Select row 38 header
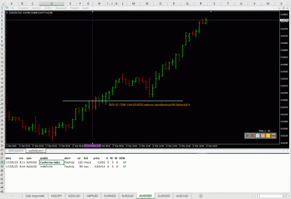This screenshot has width=291, height=199. click(x=2, y=162)
